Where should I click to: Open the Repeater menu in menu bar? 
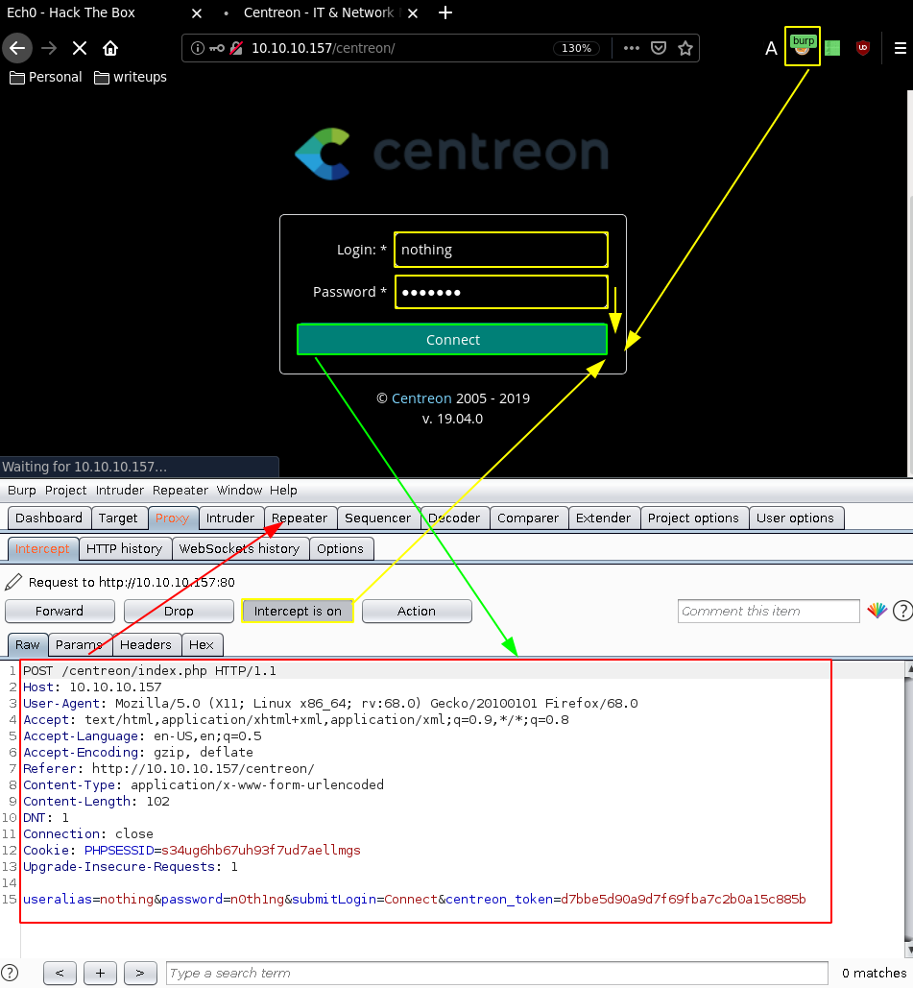point(180,491)
